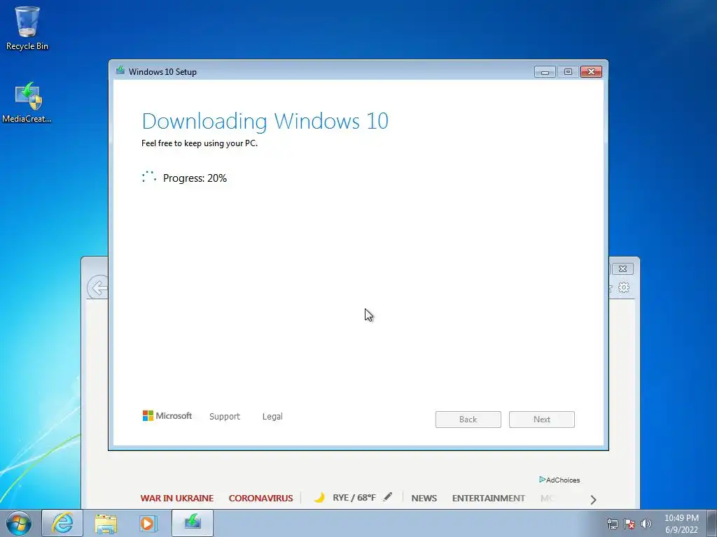This screenshot has height=537, width=717.
Task: Open Windows Media Player from the taskbar
Action: [x=148, y=523]
